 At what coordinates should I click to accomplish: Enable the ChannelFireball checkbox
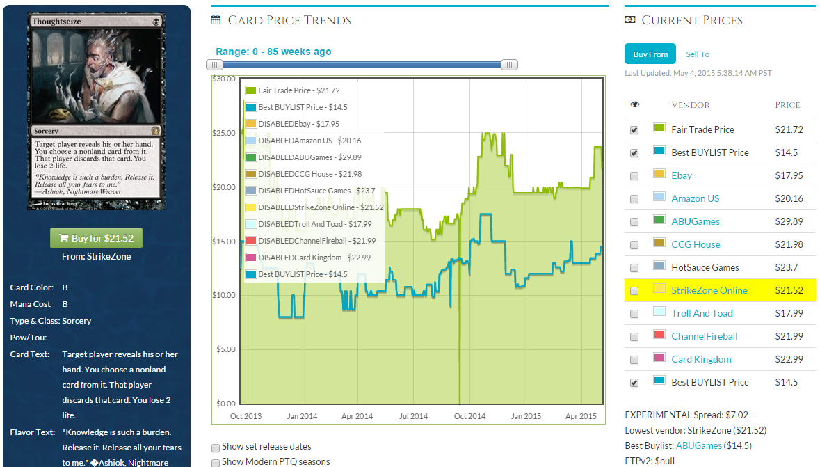[634, 337]
